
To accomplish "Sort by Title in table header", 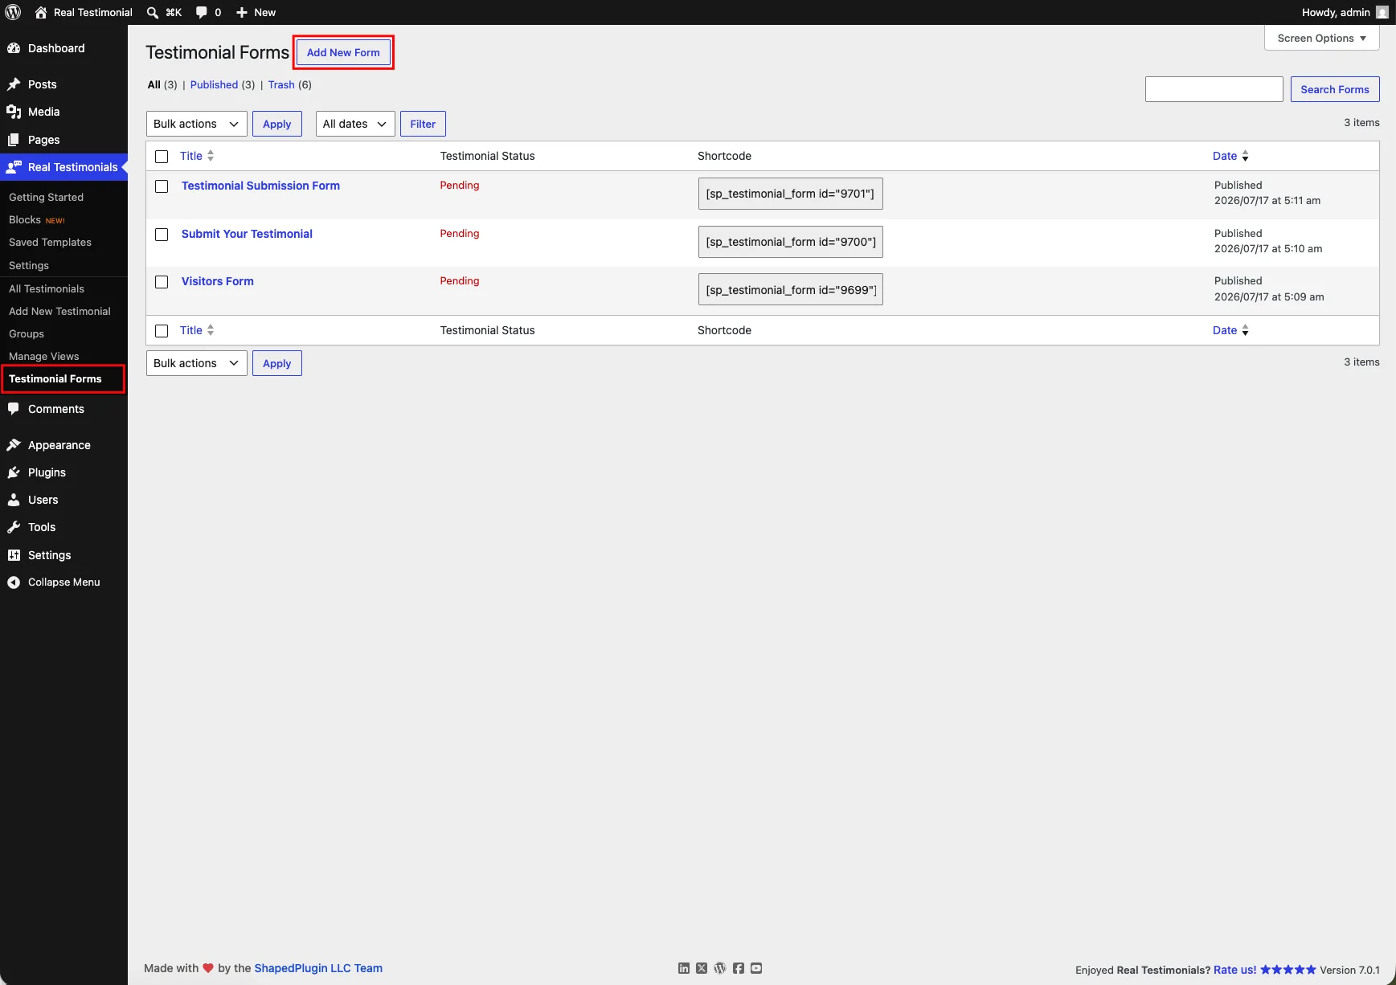I will click(x=197, y=156).
